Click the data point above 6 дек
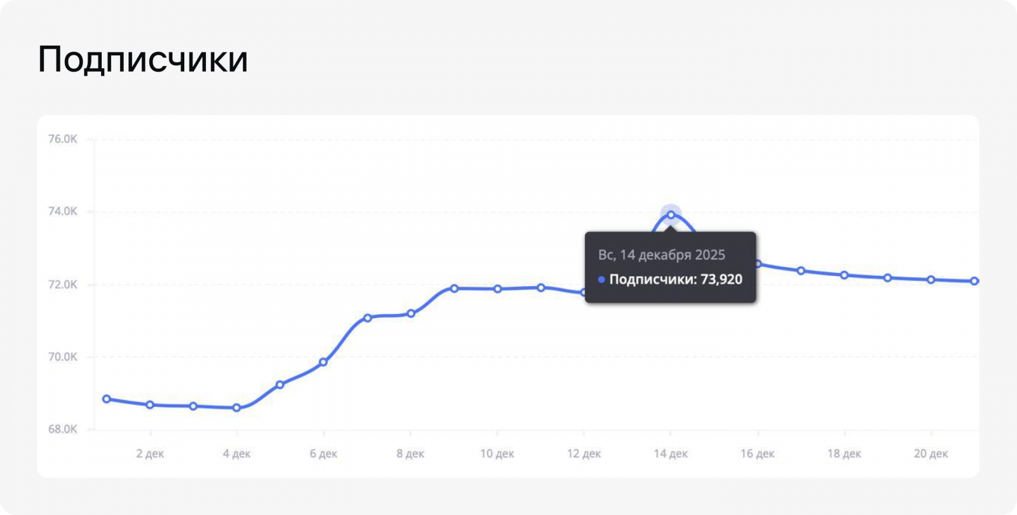1017x515 pixels. tap(323, 362)
